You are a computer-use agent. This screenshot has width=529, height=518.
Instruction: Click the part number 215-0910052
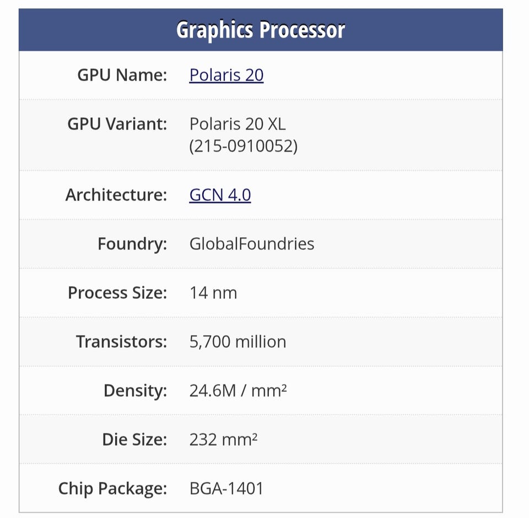pyautogui.click(x=243, y=147)
